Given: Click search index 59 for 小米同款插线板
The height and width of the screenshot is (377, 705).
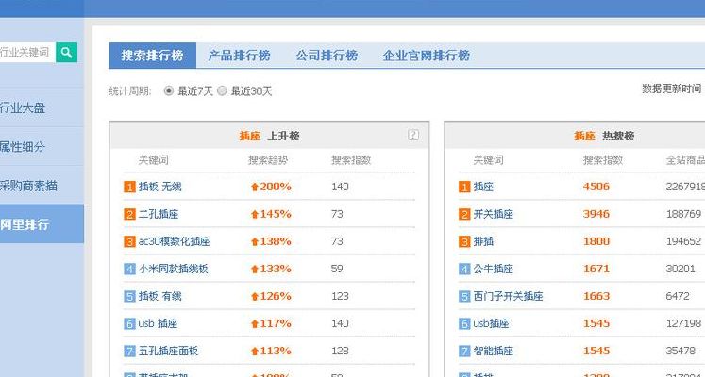Looking at the screenshot, I should (337, 269).
